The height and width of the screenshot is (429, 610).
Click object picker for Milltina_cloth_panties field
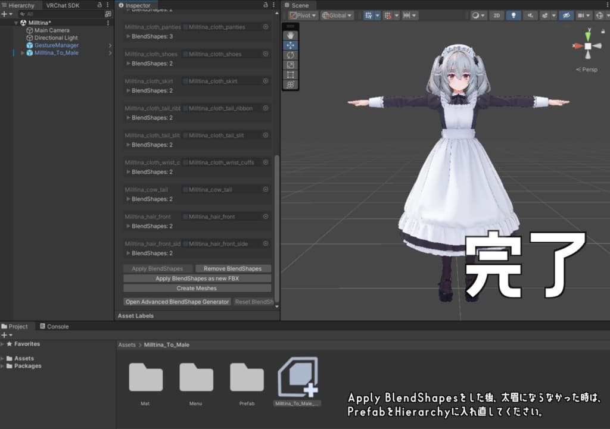[x=266, y=27]
